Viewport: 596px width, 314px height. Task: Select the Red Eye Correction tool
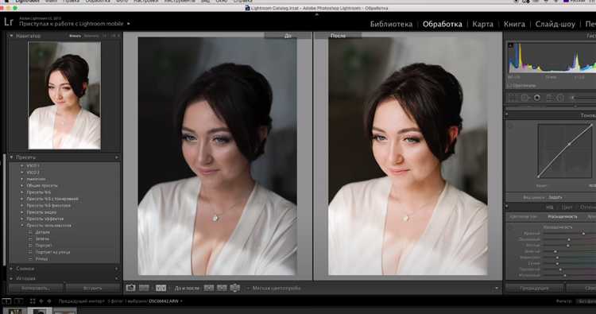[x=536, y=98]
